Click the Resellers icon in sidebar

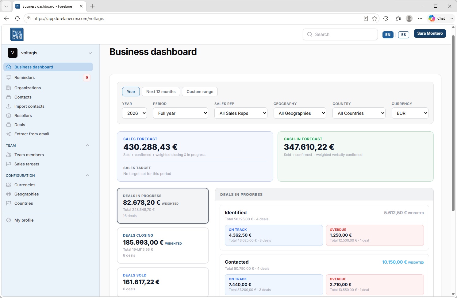pyautogui.click(x=9, y=115)
